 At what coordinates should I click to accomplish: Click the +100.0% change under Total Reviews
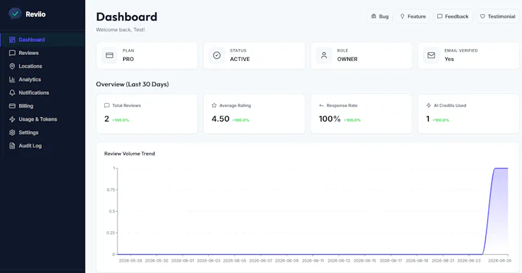click(121, 120)
